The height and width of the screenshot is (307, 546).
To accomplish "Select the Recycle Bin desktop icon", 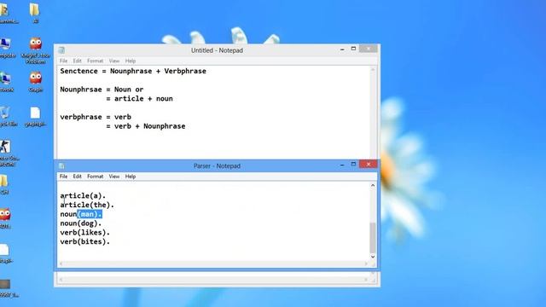I will coord(6,117).
